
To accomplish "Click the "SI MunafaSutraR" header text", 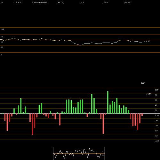I will coord(39,3).
